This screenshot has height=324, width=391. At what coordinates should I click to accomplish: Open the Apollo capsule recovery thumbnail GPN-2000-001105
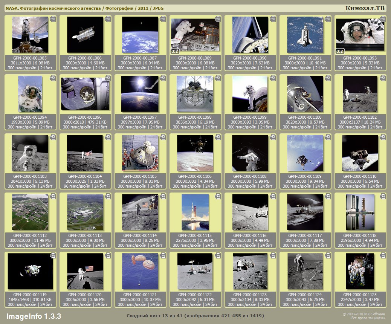pos(140,153)
